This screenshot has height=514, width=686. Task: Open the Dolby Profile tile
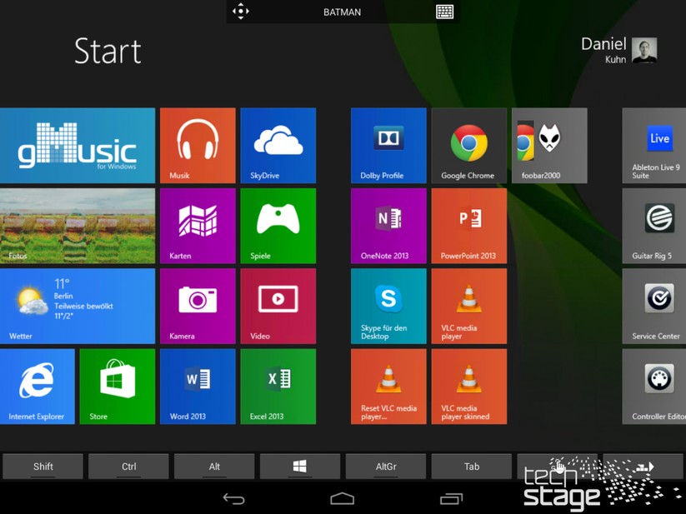point(388,146)
